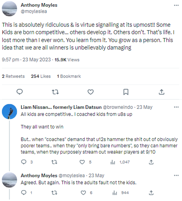The image size is (182, 201).
Task: Open the 2 Retweets list
Action: coord(13,76)
